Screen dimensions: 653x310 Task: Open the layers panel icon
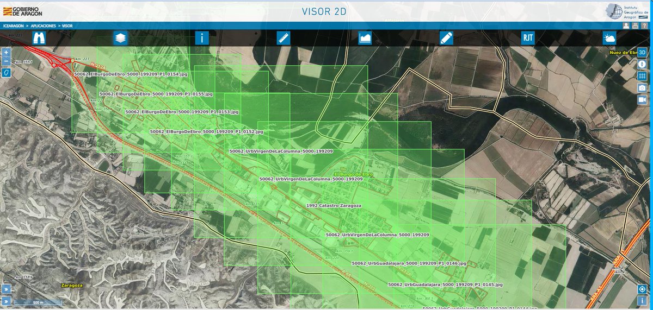pyautogui.click(x=120, y=38)
